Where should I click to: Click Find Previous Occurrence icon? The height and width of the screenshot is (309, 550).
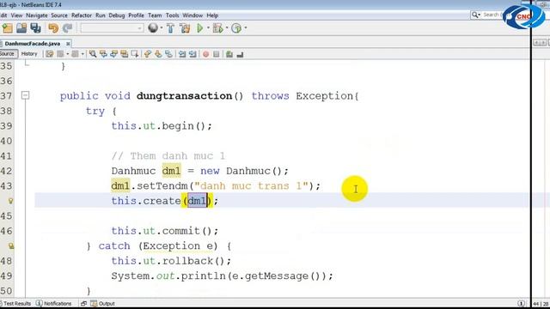pyautogui.click(x=103, y=54)
